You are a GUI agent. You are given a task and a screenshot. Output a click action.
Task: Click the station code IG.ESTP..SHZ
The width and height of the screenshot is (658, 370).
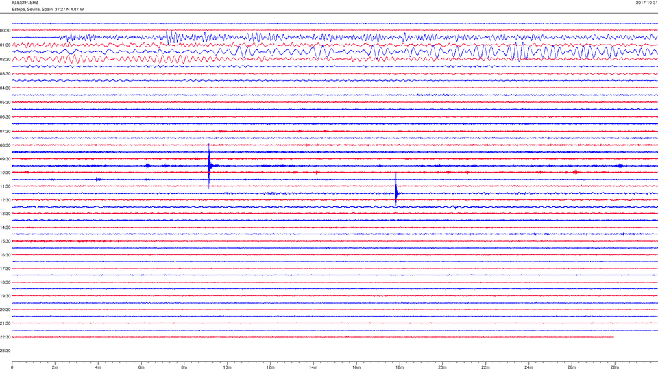25,3
